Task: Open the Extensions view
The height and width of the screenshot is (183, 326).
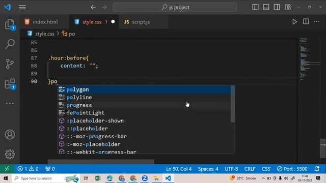Action: pyautogui.click(x=10, y=83)
